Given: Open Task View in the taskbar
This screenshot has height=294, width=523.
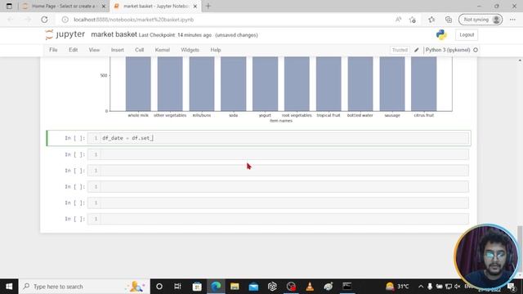Looking at the screenshot, I should point(177,287).
